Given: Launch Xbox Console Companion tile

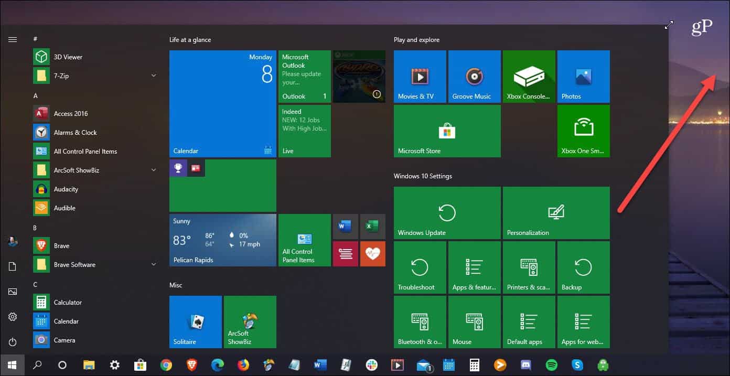Looking at the screenshot, I should 529,77.
